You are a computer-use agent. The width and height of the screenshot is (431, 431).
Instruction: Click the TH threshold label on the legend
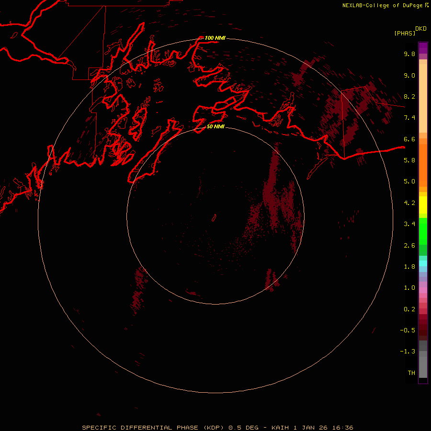coord(411,373)
